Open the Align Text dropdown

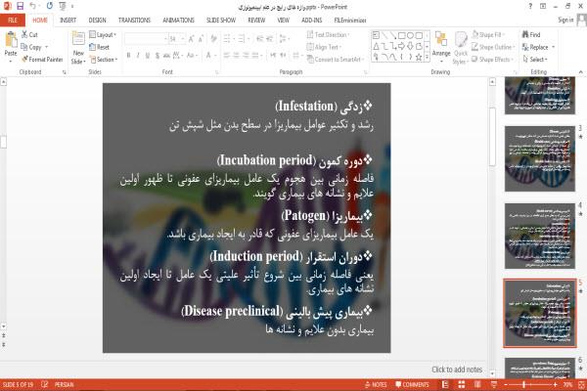(x=324, y=47)
